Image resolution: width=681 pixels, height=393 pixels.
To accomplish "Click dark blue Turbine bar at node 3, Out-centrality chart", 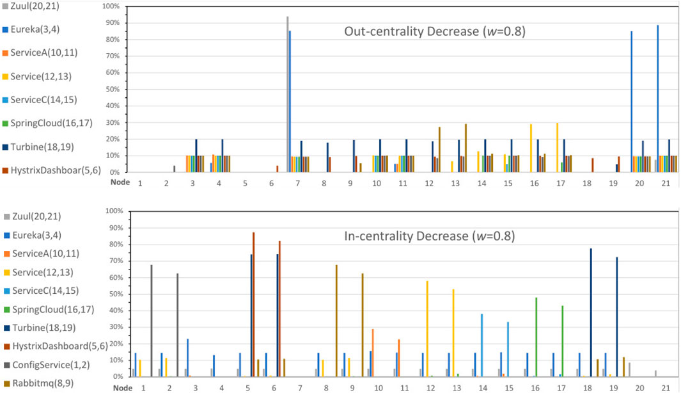I will coord(196,156).
